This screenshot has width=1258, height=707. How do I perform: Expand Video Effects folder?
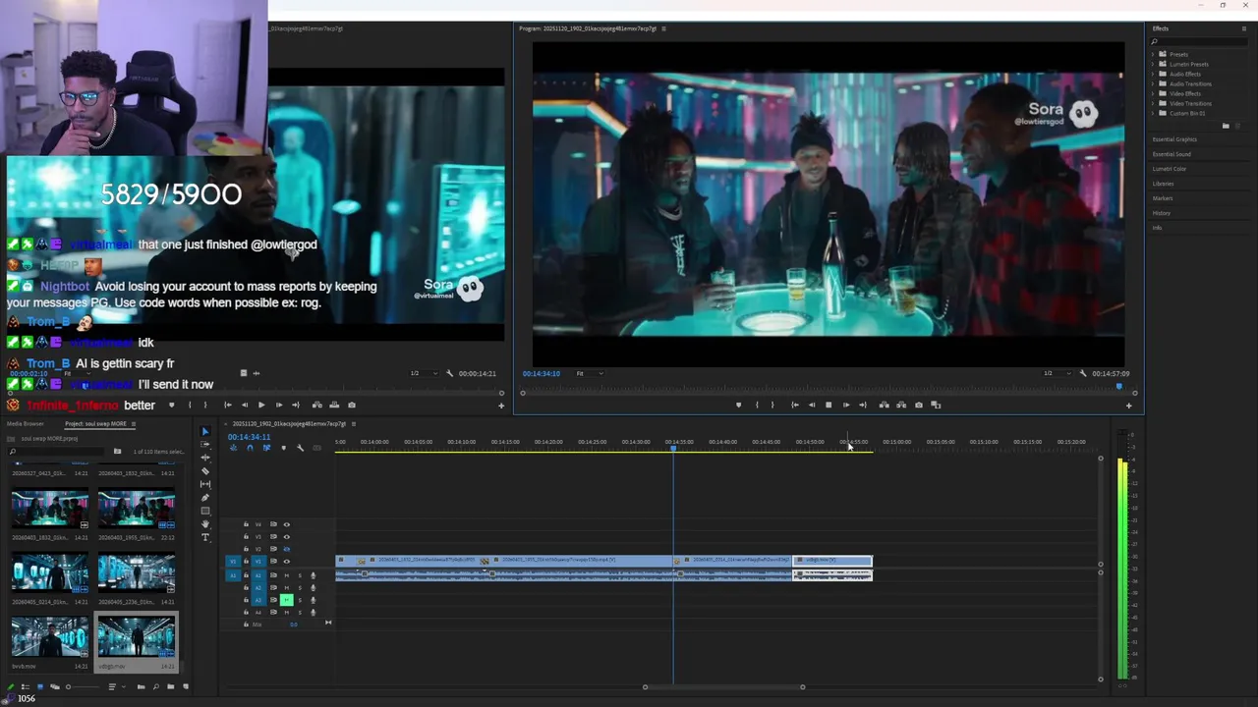1153,94
